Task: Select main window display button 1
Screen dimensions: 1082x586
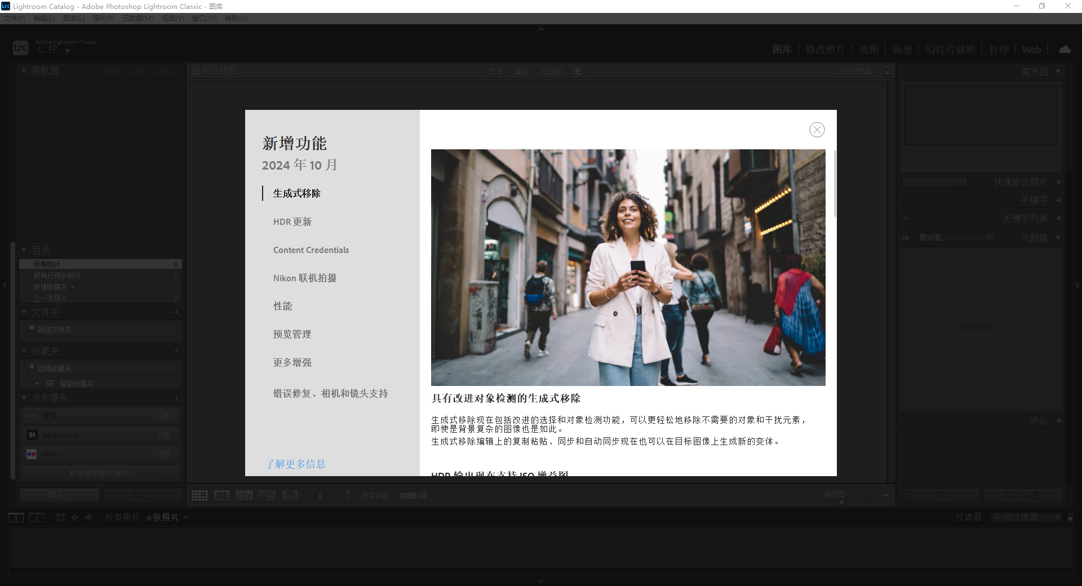Action: (16, 517)
